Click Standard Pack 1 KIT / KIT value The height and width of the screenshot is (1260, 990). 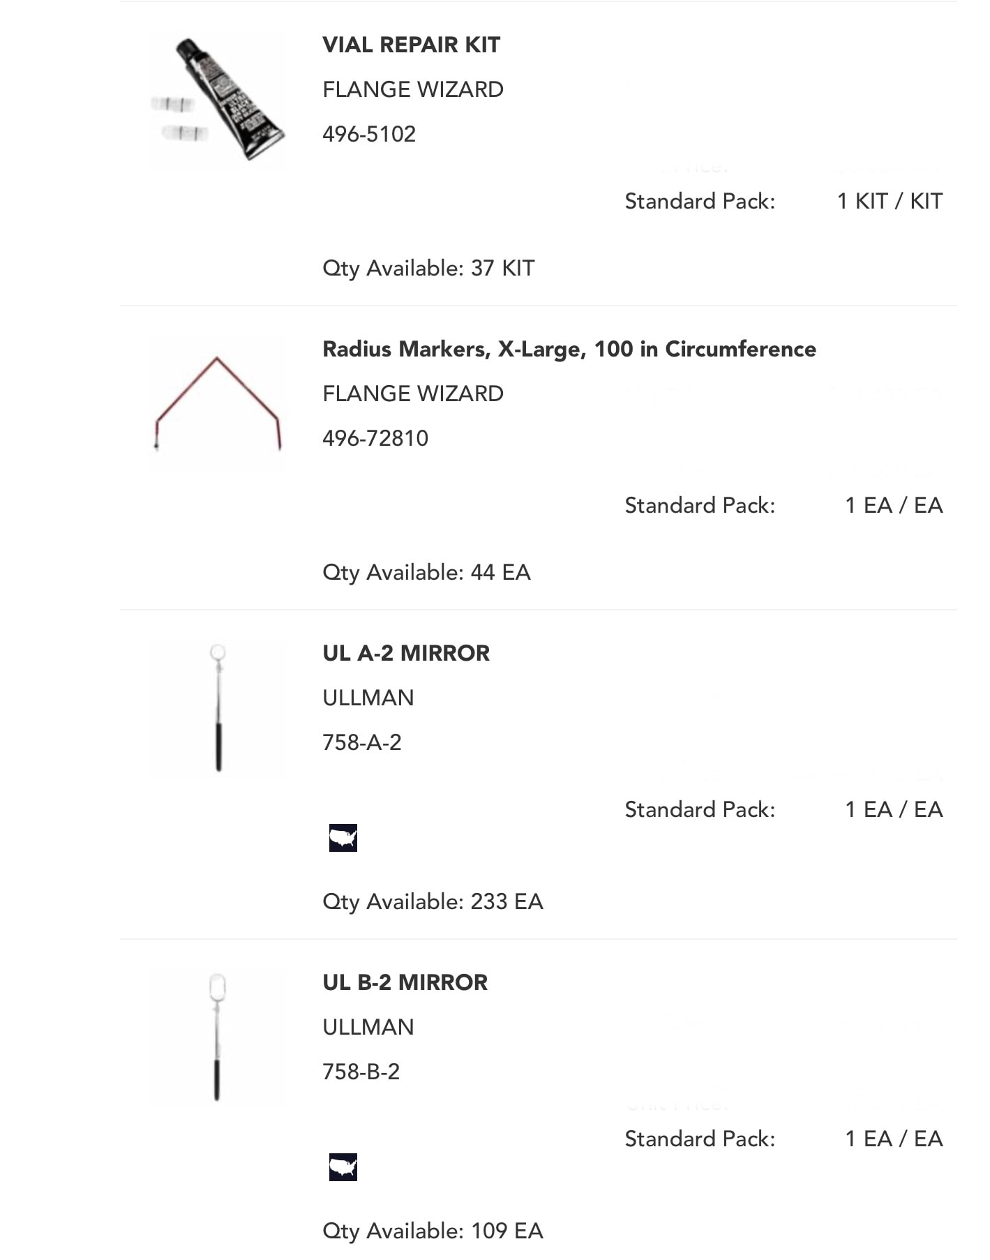pos(890,201)
